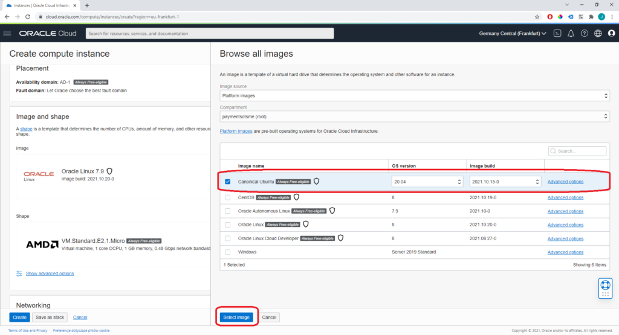
Task: Open the Ubuntu OS version 20.04 dropdown
Action: click(427, 182)
